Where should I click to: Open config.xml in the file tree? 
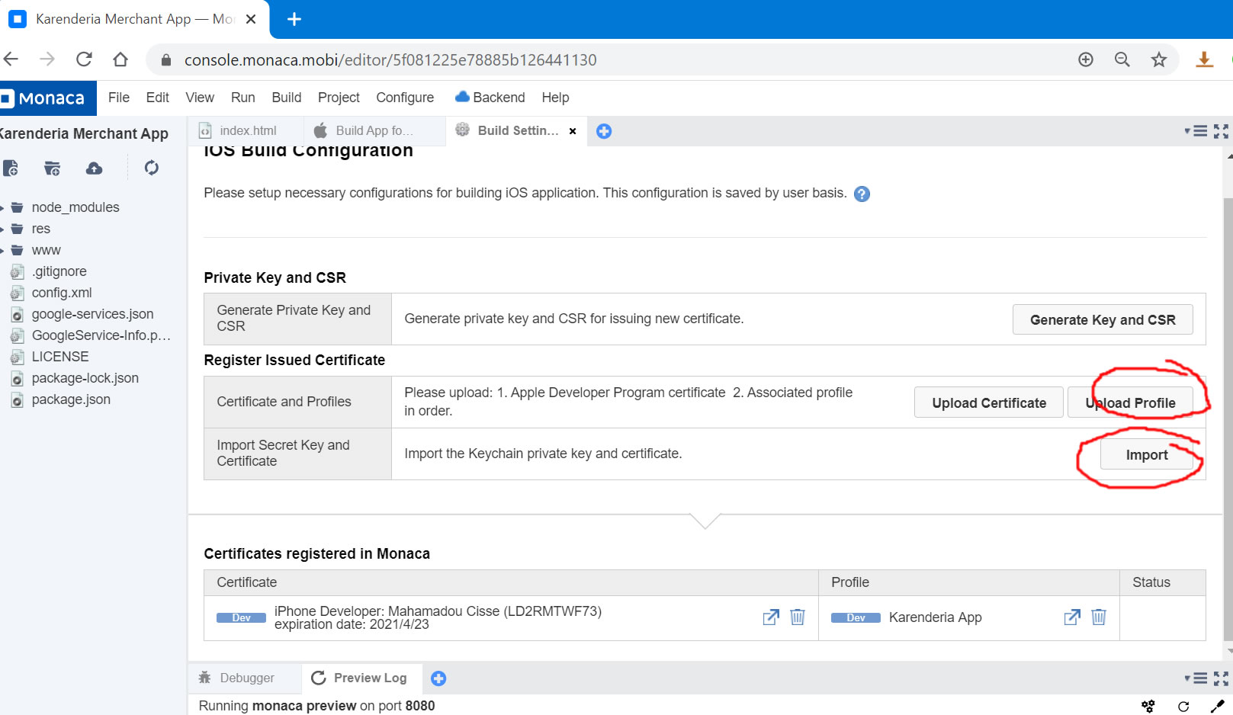[61, 293]
